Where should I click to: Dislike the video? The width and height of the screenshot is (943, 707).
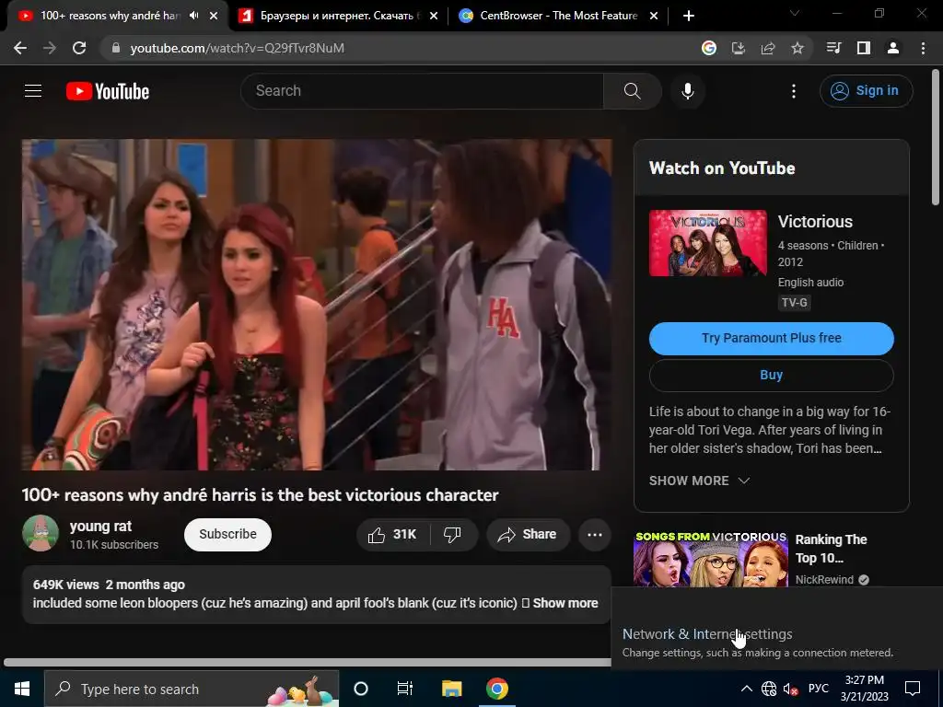point(452,535)
